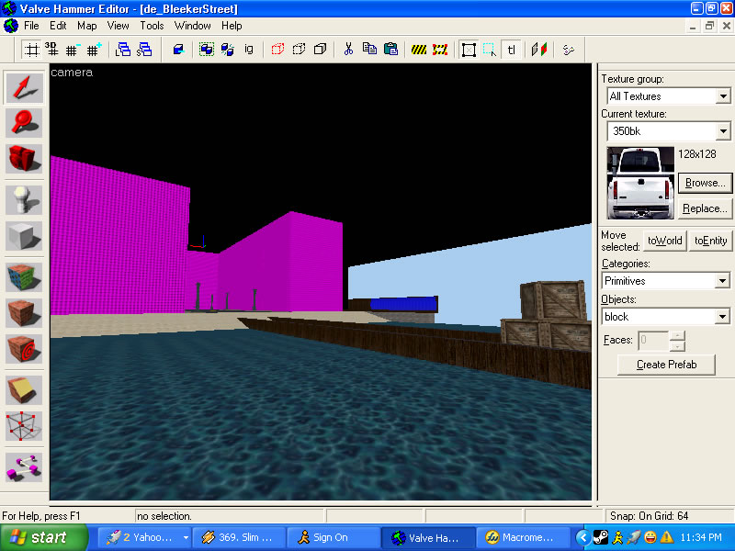Expand the Texture group dropdown
Screen dimensions: 735x551
click(x=723, y=96)
